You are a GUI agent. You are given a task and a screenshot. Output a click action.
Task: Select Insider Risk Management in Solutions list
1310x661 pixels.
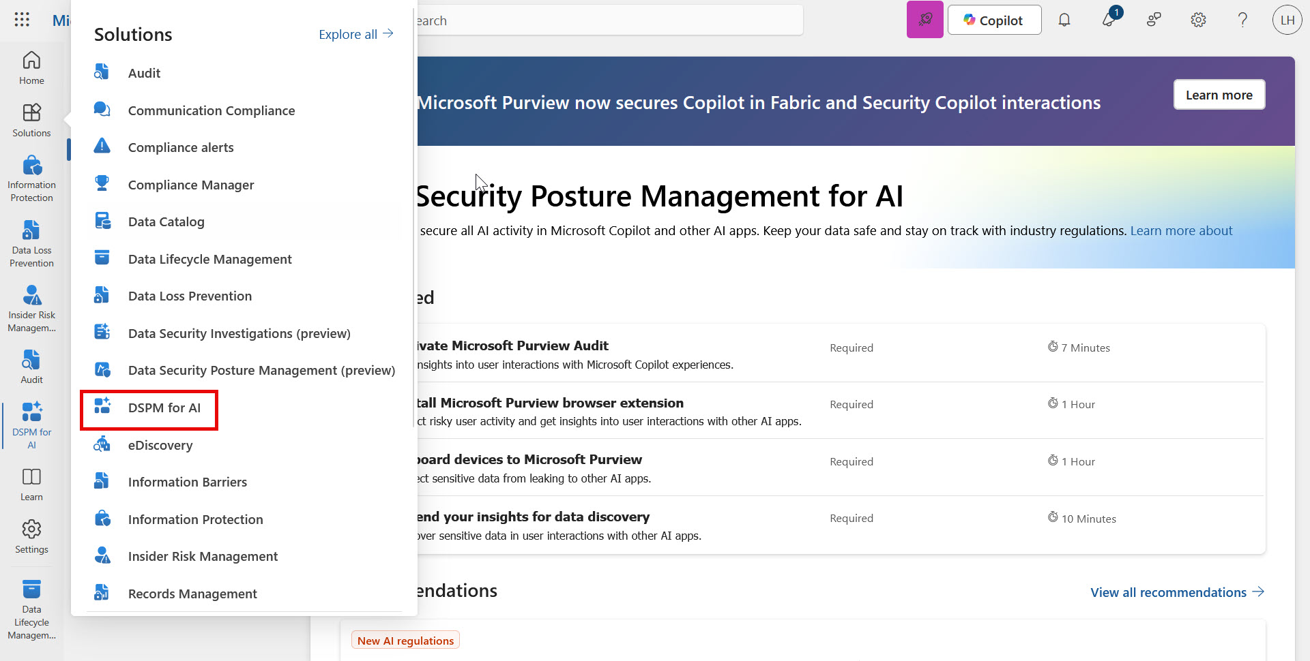pos(203,556)
